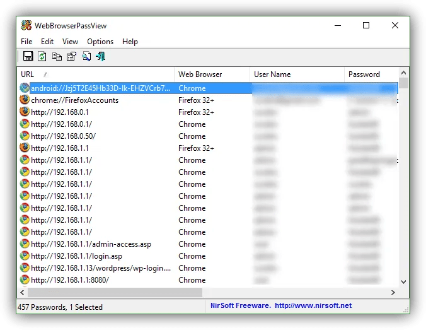
Task: Open the Edit menu
Action: (x=47, y=42)
